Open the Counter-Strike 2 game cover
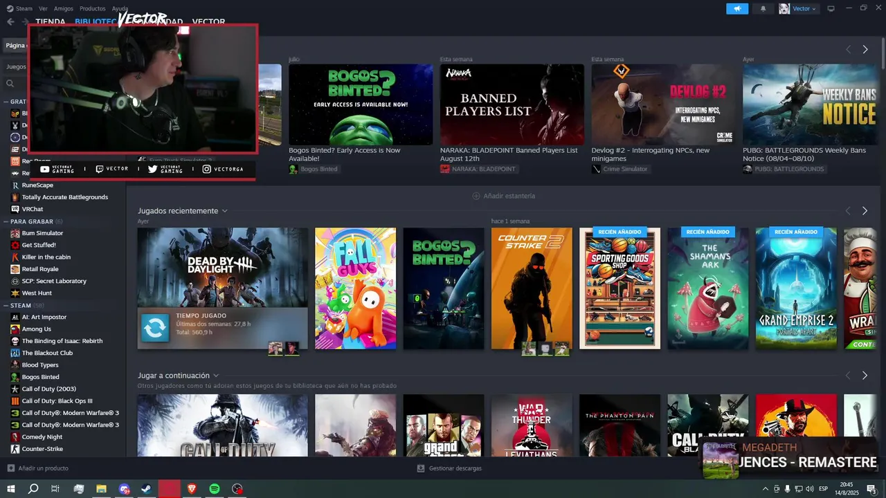This screenshot has height=498, width=886. pos(532,288)
